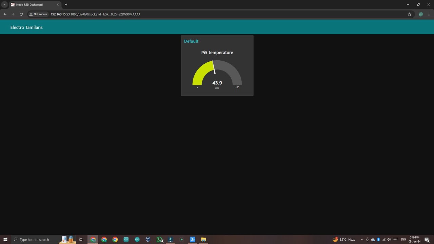Image resolution: width=434 pixels, height=244 pixels.
Task: Click the Electro Tamilans dashboard title
Action: (x=26, y=27)
